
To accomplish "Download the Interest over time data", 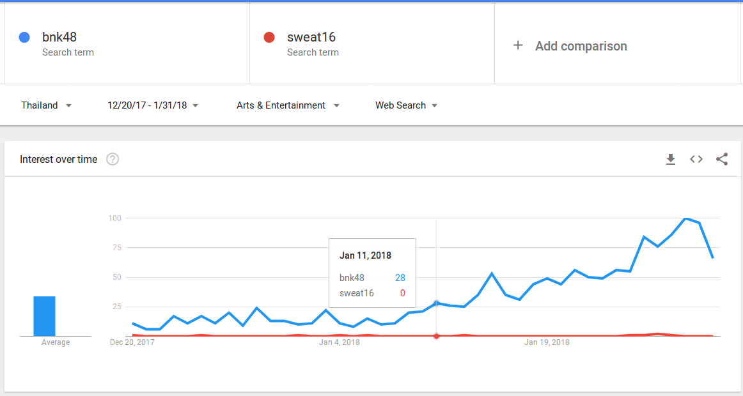I will [x=671, y=160].
